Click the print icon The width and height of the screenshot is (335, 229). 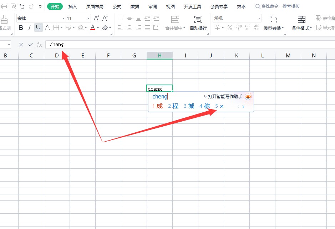click(4, 7)
